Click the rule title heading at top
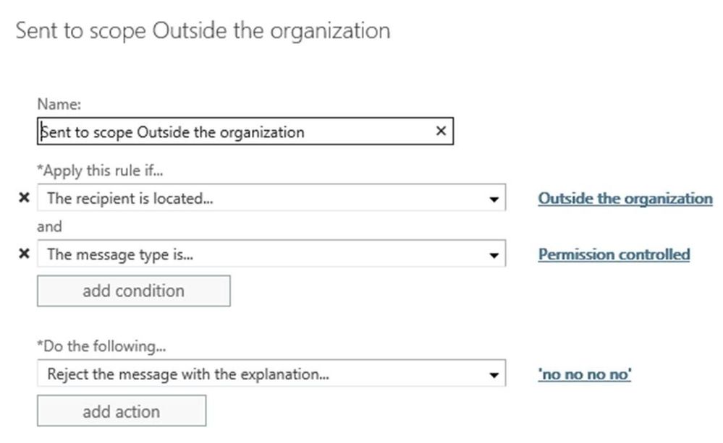This screenshot has width=723, height=443. pos(203,30)
